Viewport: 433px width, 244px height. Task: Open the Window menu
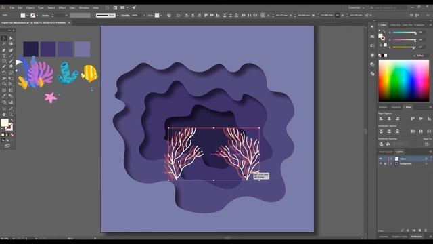click(x=84, y=7)
